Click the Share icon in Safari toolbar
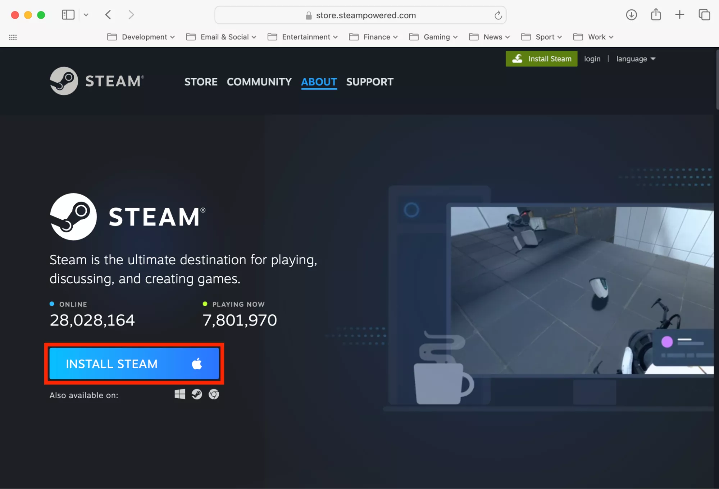Viewport: 719px width, 489px height. [x=656, y=14]
